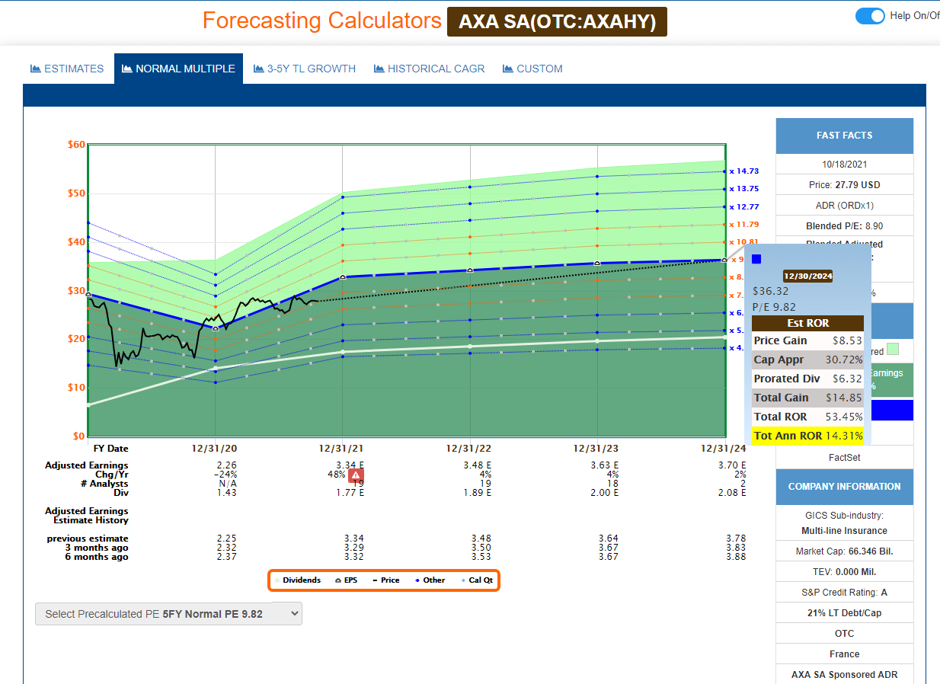Click the FactSet source label
This screenshot has height=684, width=940.
click(844, 458)
